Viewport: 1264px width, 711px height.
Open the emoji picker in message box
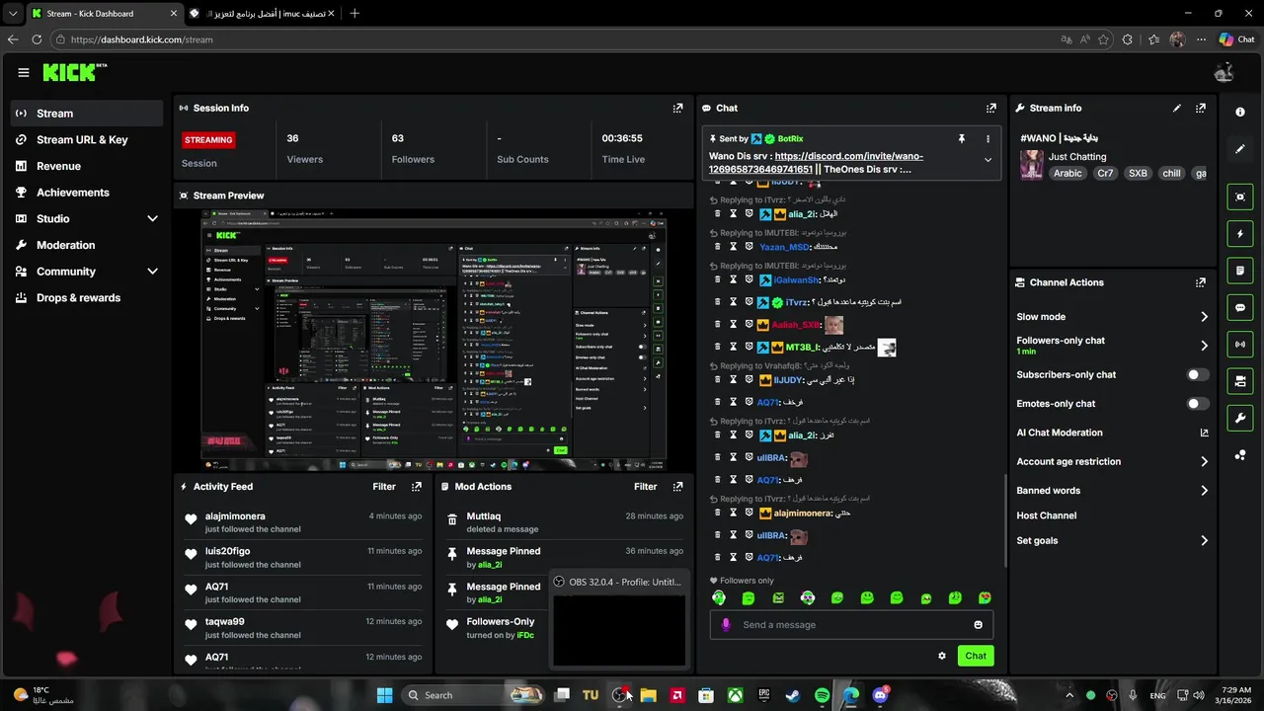tap(979, 624)
